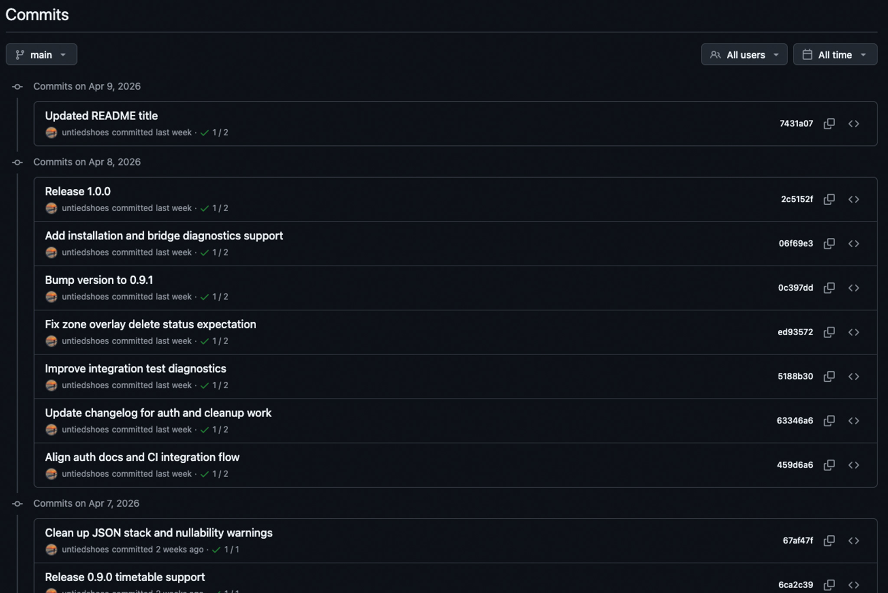Copy the SHA for commit 7431a07
This screenshot has width=888, height=593.
[829, 124]
